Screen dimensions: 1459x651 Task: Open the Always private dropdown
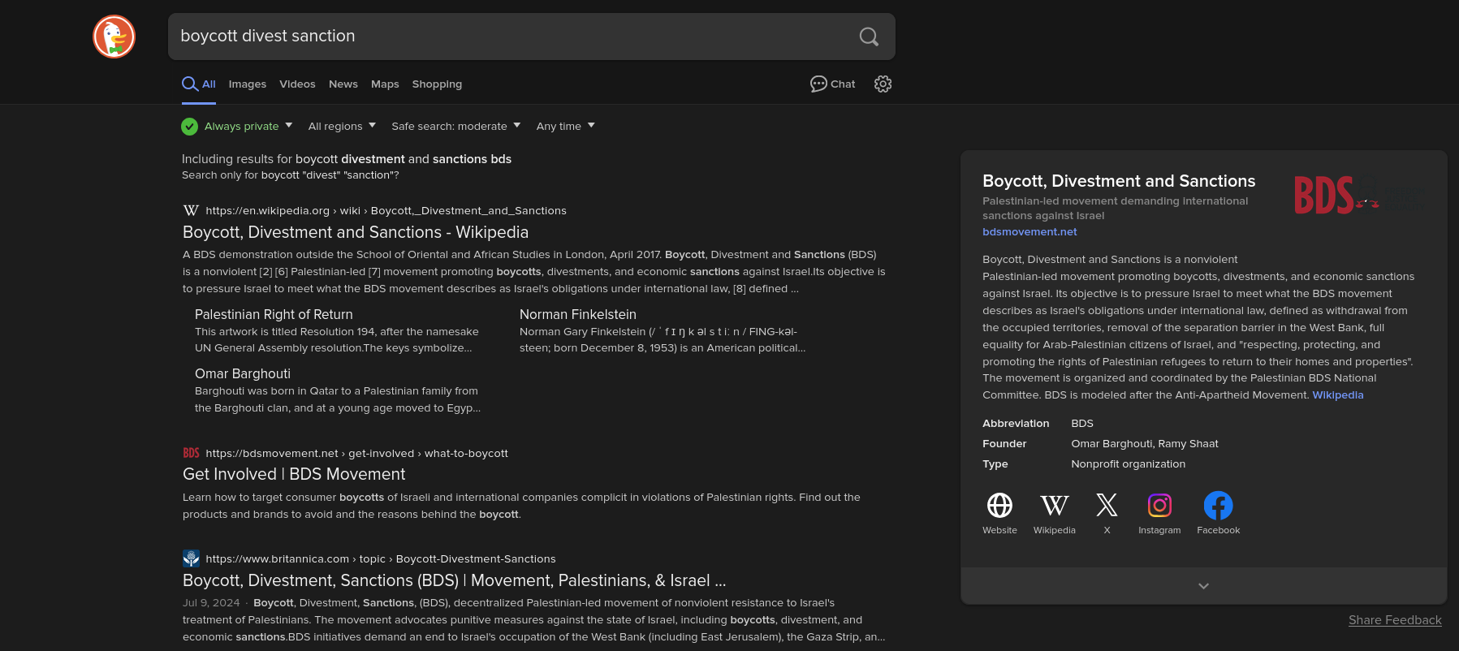248,126
